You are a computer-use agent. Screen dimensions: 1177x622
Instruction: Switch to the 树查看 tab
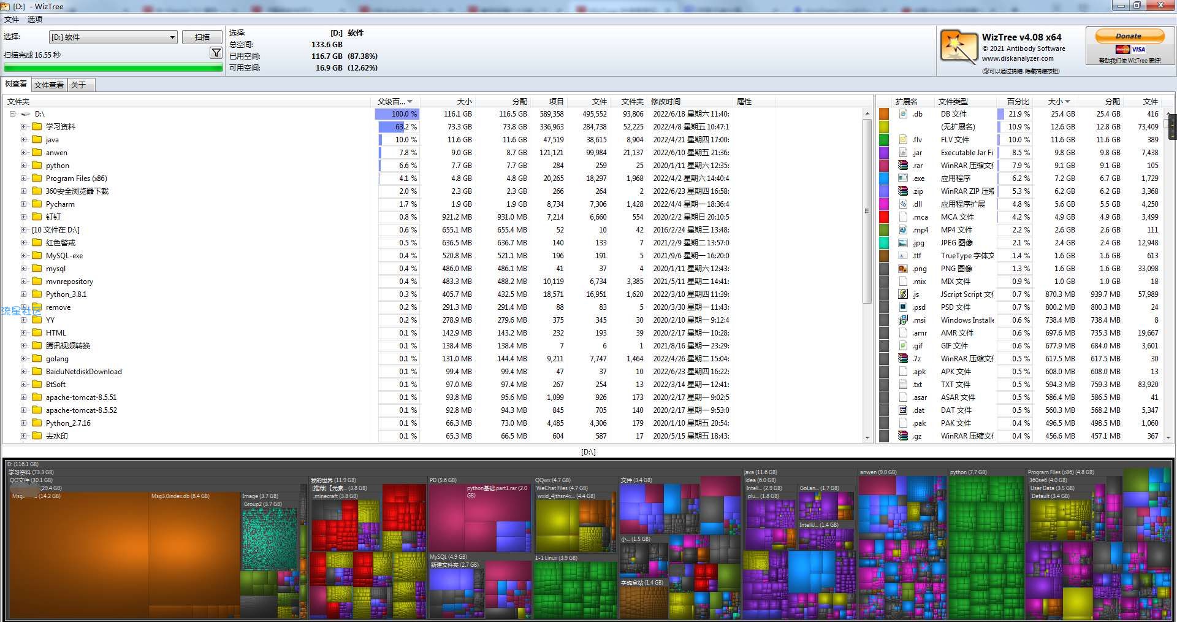click(x=16, y=84)
